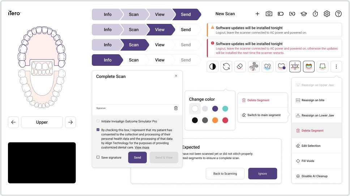Viewport: 350px width, 196px height.
Task: Tick Initiate Invisalign Outcome Simulator Pro
Action: click(x=98, y=121)
